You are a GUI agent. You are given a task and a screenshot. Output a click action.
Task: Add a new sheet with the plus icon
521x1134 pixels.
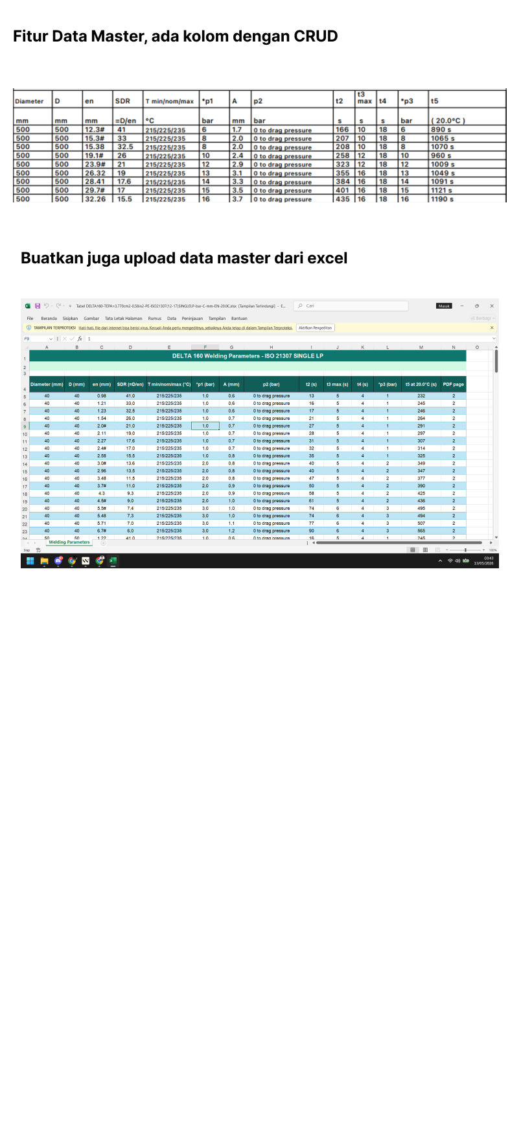coord(104,542)
